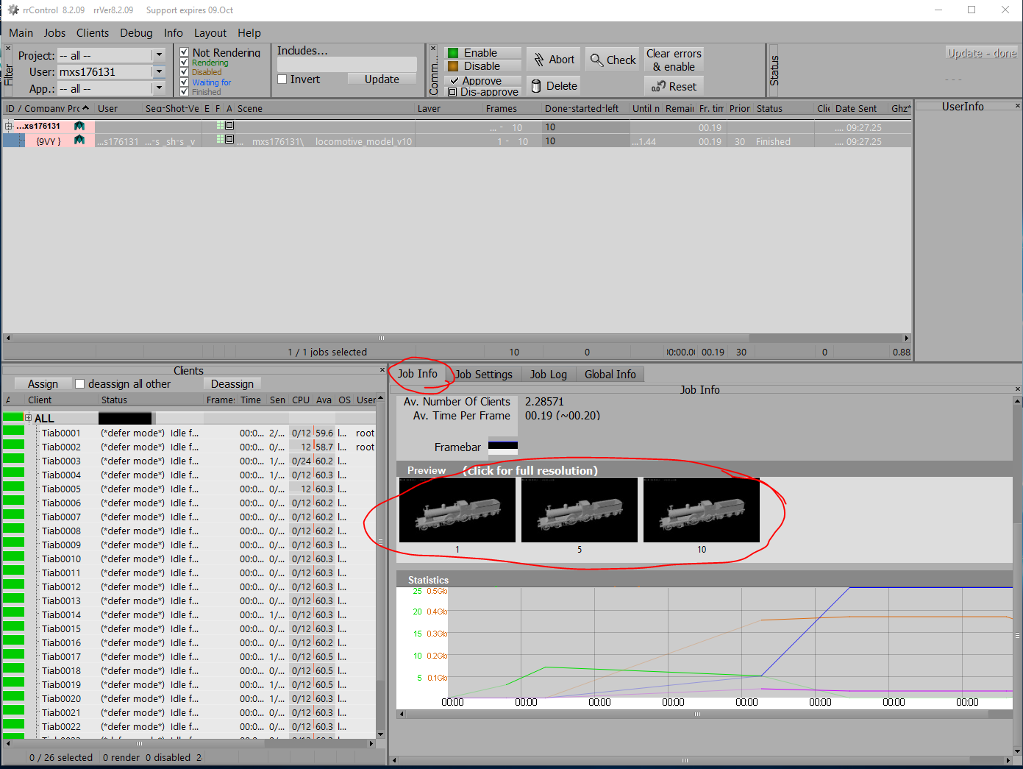Disable job via orange Disable button
The image size is (1023, 769).
point(482,66)
